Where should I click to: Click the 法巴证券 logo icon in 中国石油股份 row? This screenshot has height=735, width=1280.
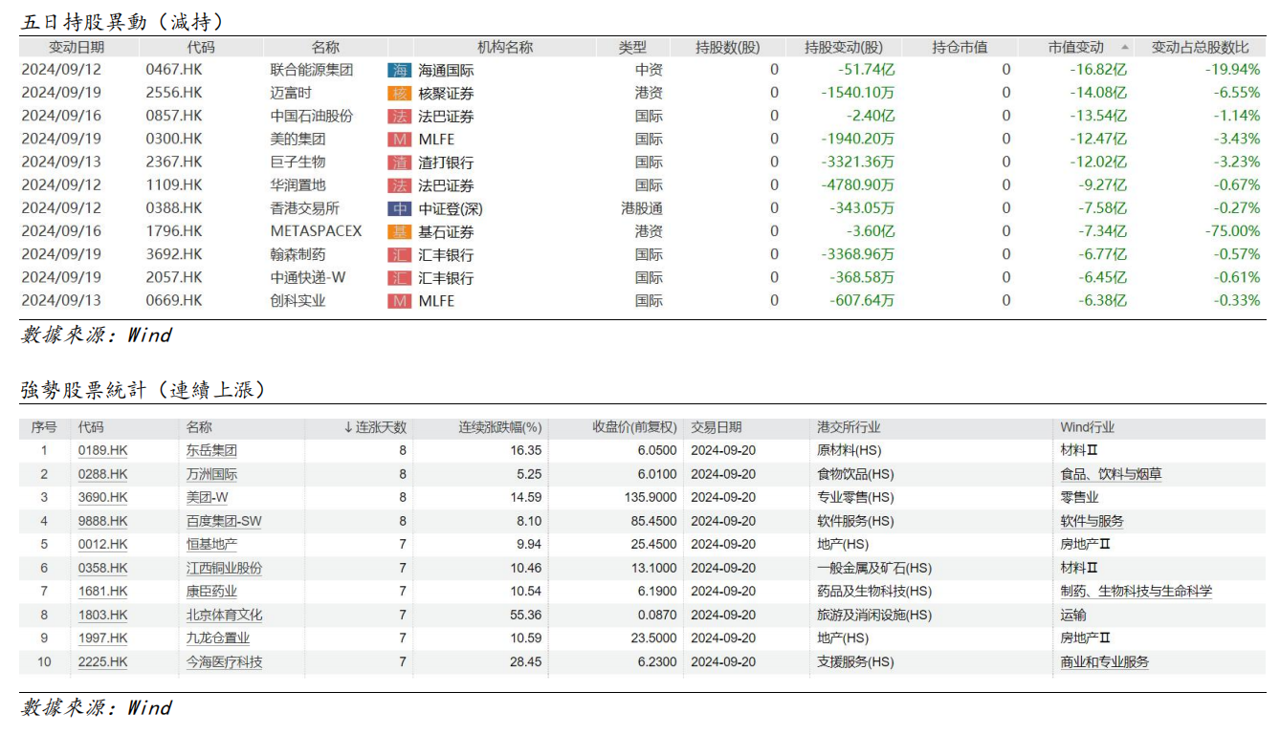tap(399, 116)
